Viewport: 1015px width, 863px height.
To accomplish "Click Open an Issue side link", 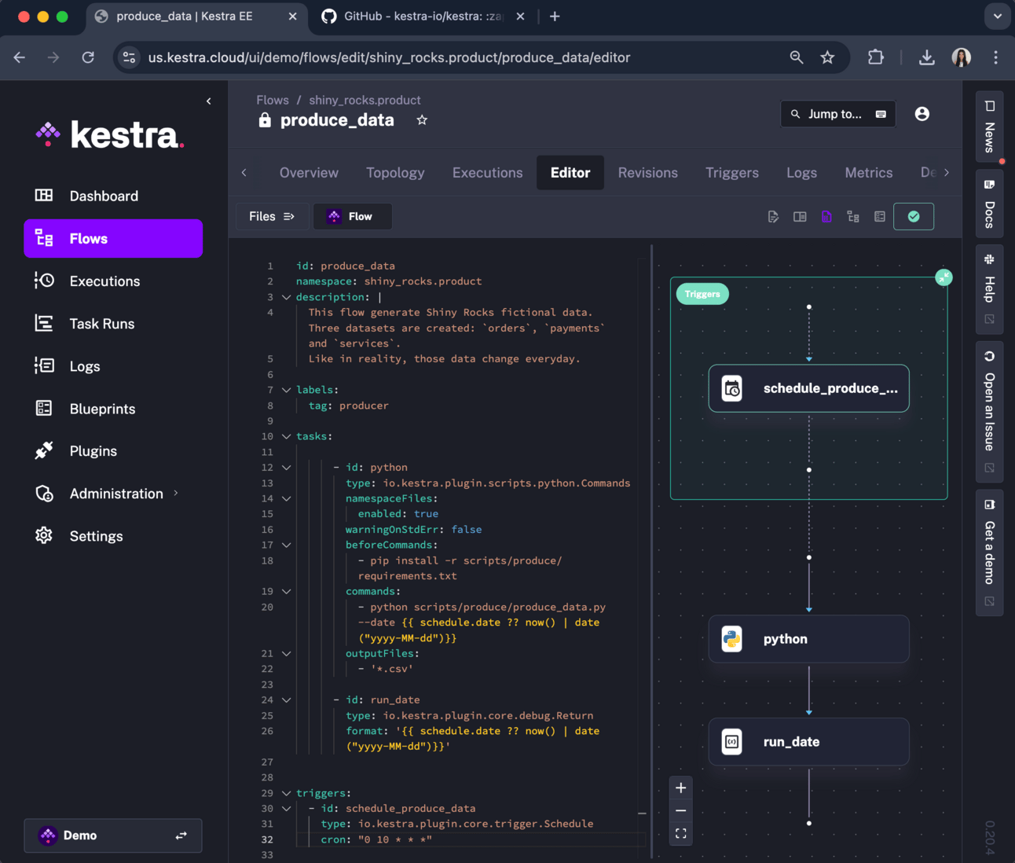I will coord(989,412).
